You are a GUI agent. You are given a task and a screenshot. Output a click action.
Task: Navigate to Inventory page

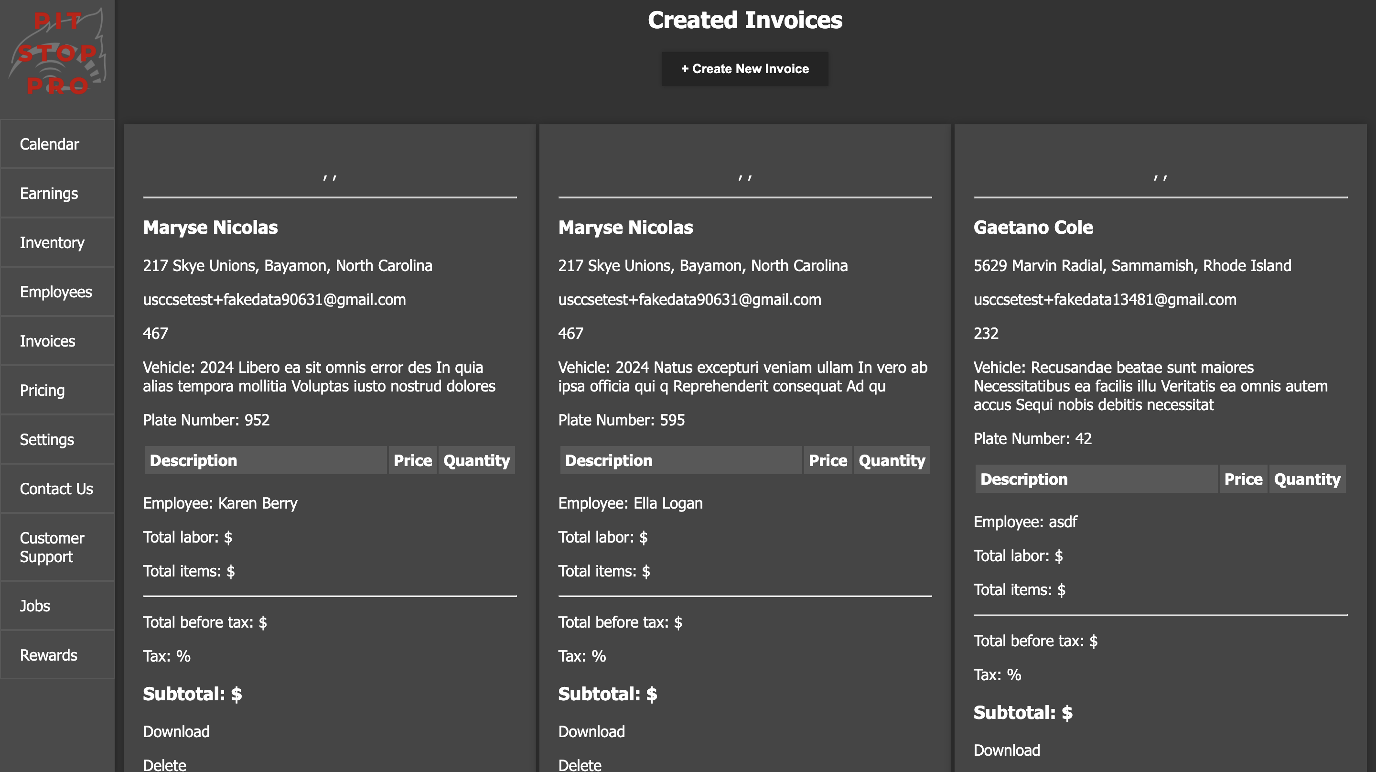52,243
